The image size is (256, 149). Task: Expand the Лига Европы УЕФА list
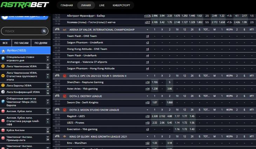click(x=48, y=85)
